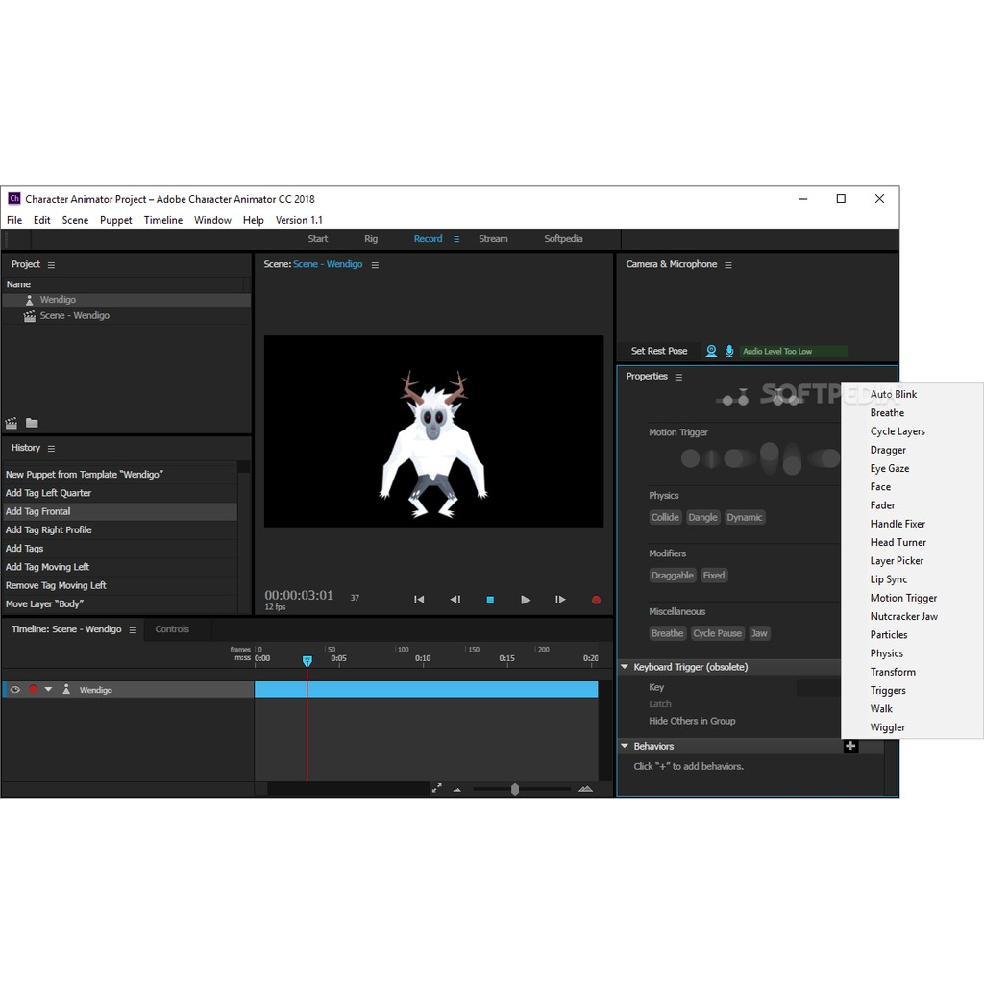Open the Window menu
This screenshot has width=984, height=984.
[x=212, y=220]
